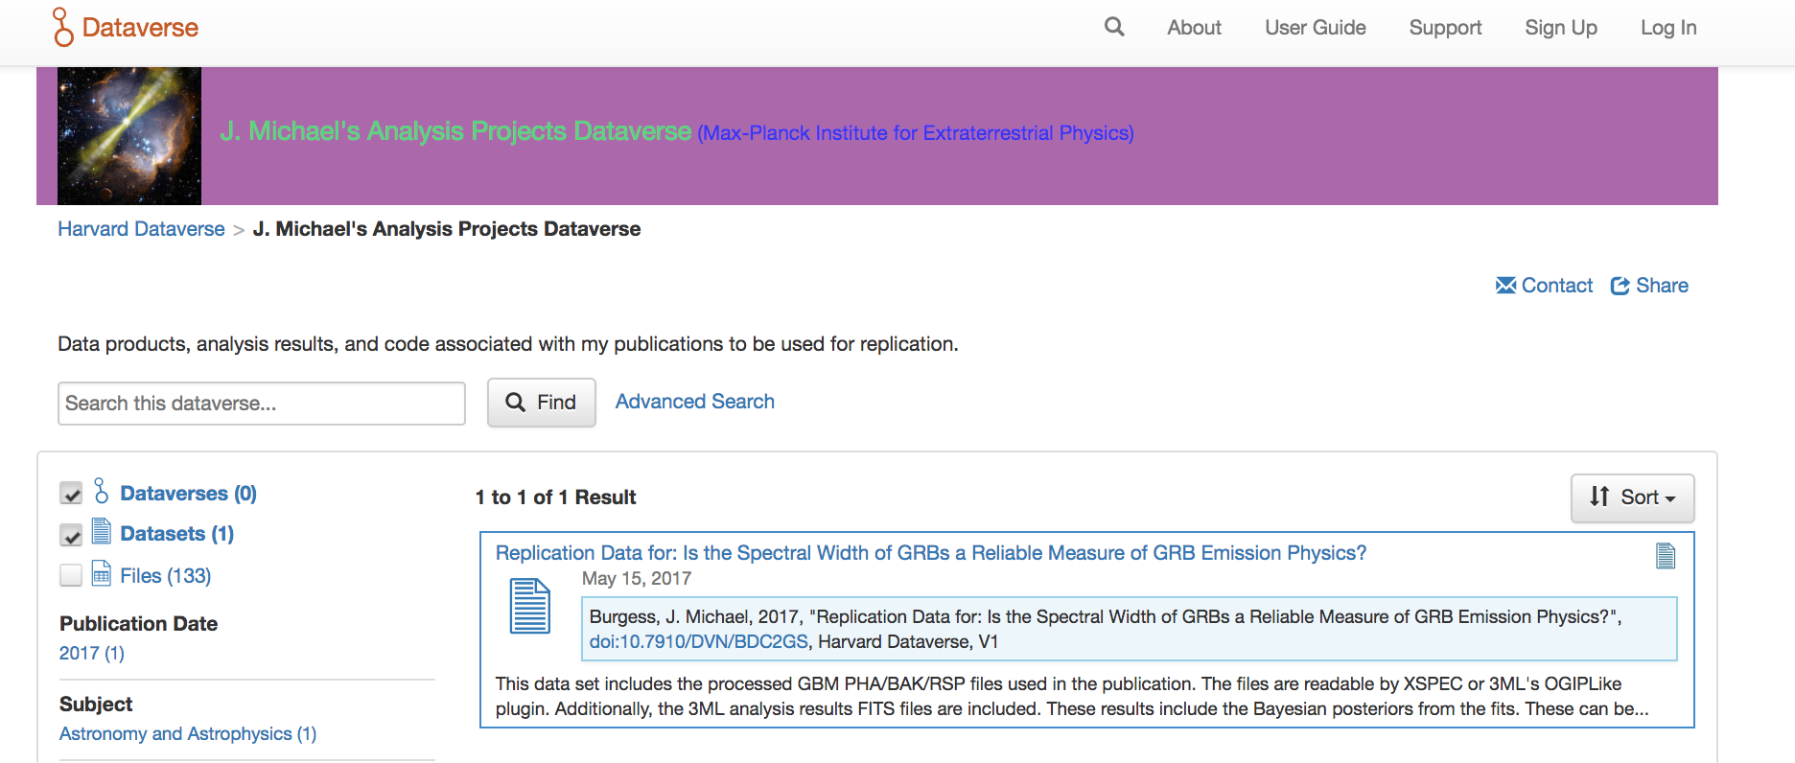This screenshot has height=763, width=1795.
Task: Click the Find button
Action: pos(542,403)
